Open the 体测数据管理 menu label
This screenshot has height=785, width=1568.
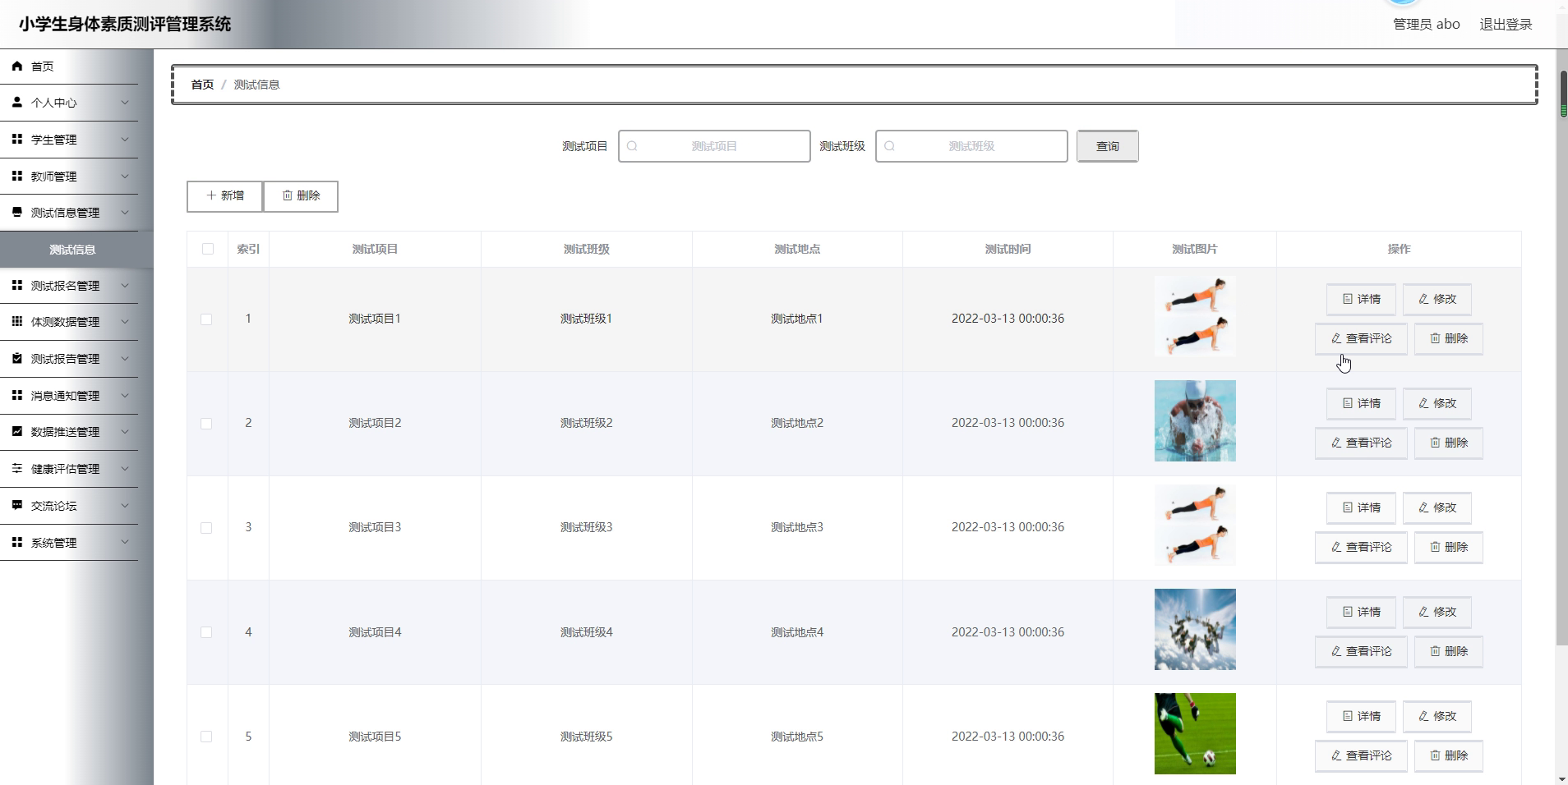point(65,322)
